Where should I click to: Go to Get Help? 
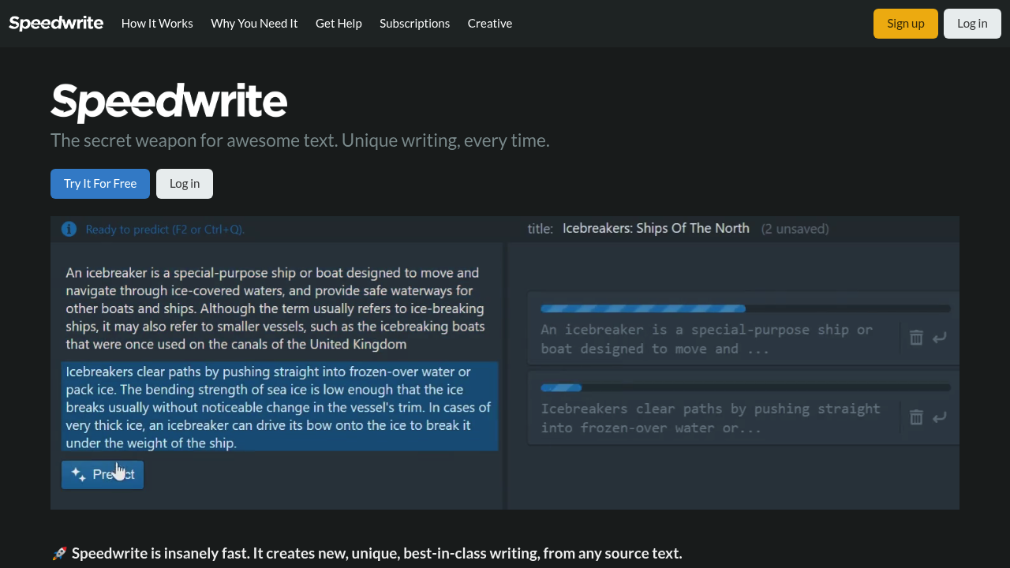click(339, 24)
